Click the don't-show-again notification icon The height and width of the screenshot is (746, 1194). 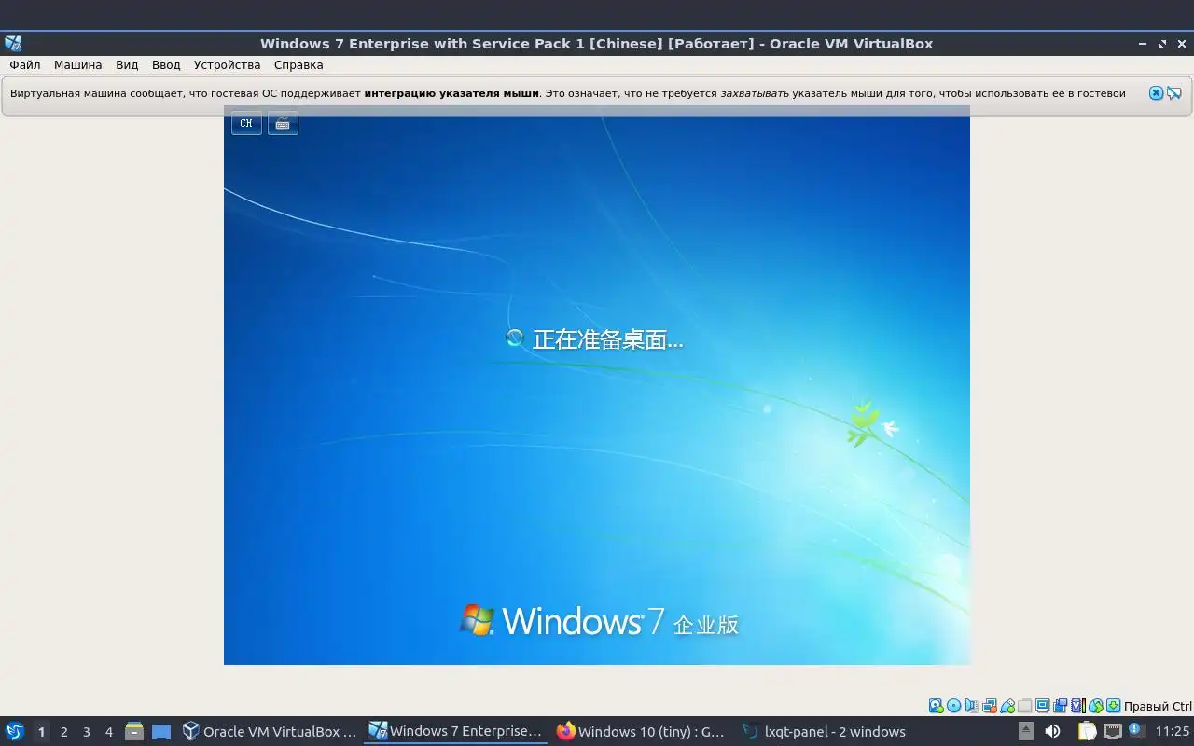(x=1173, y=93)
